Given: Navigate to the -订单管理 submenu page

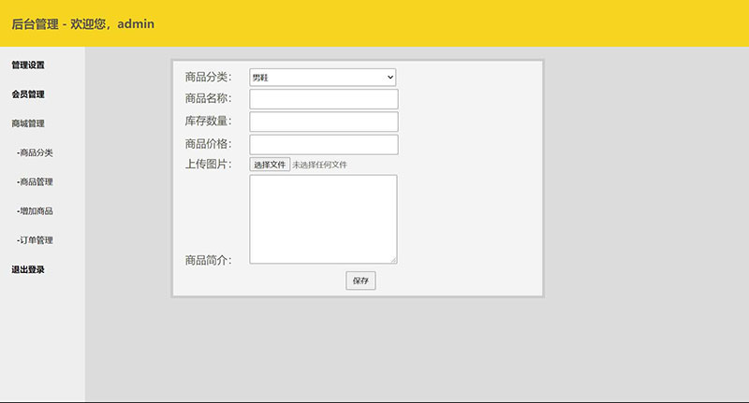Looking at the screenshot, I should (35, 240).
